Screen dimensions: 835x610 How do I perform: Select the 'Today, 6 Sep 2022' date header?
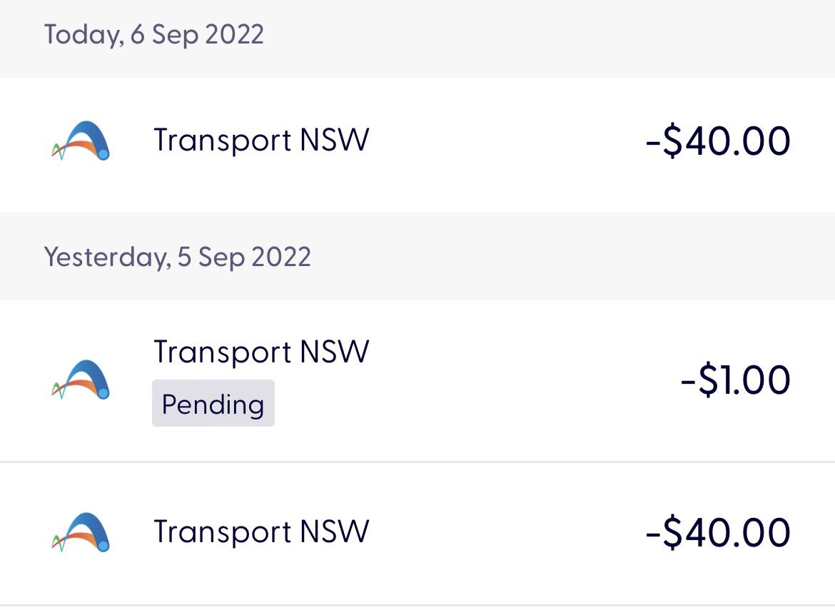click(x=154, y=34)
